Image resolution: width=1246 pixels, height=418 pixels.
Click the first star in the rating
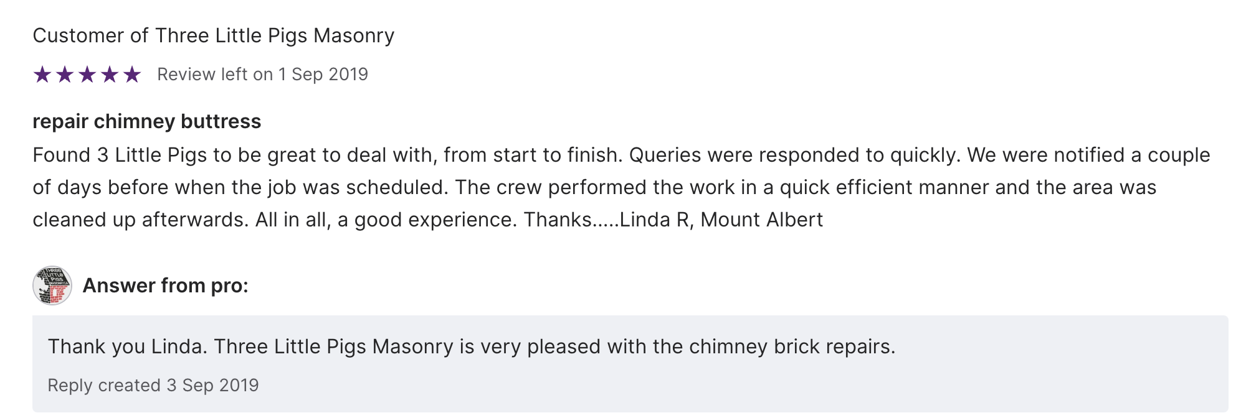[x=42, y=75]
